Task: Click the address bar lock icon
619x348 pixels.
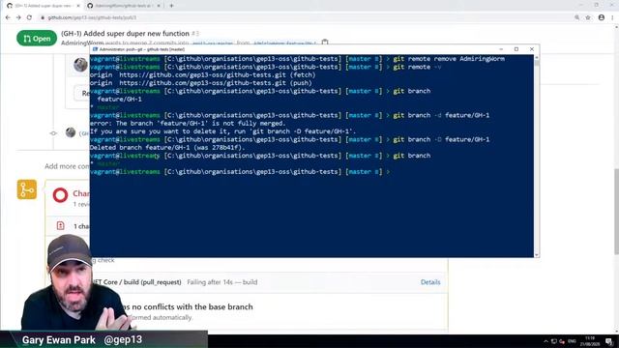Action: (x=43, y=17)
